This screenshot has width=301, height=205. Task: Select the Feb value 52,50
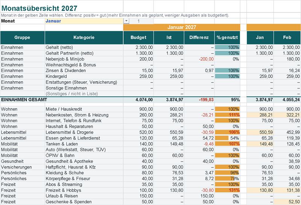point(287,202)
